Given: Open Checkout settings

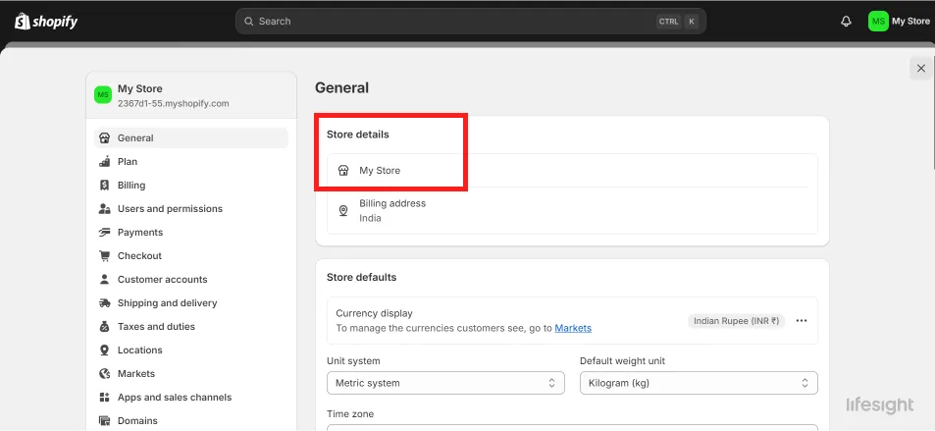Looking at the screenshot, I should 190,255.
